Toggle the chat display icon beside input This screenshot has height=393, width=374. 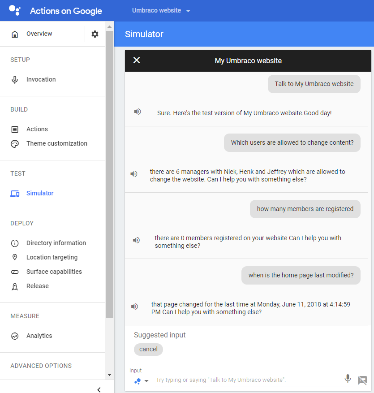click(362, 380)
